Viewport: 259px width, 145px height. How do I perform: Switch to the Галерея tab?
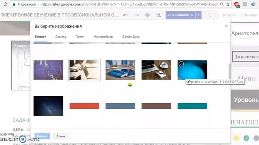[40, 37]
